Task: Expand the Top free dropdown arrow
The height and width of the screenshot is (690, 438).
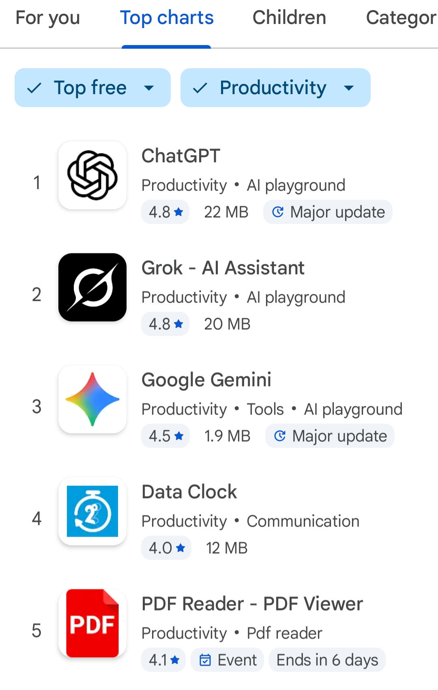Action: click(x=149, y=88)
